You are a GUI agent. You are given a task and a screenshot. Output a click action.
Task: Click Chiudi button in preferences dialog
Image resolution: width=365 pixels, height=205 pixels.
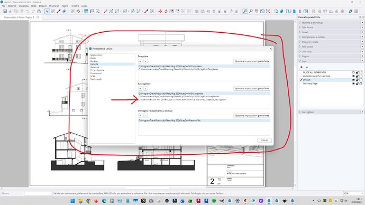tap(264, 140)
